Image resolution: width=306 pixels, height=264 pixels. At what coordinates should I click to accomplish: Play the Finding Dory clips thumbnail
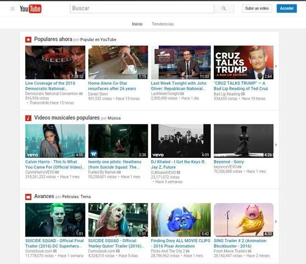coord(181,220)
